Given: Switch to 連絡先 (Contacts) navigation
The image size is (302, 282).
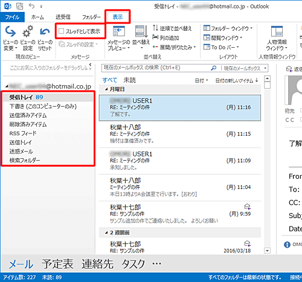Looking at the screenshot, I should (x=97, y=264).
